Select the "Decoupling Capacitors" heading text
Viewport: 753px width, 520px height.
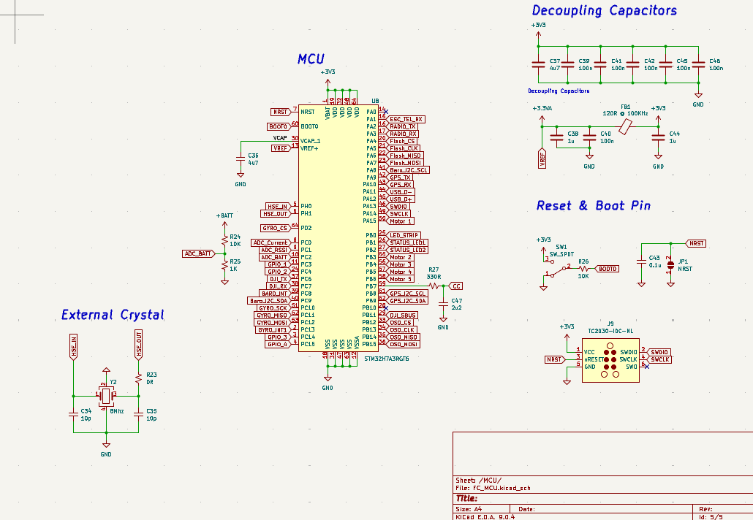coord(604,10)
